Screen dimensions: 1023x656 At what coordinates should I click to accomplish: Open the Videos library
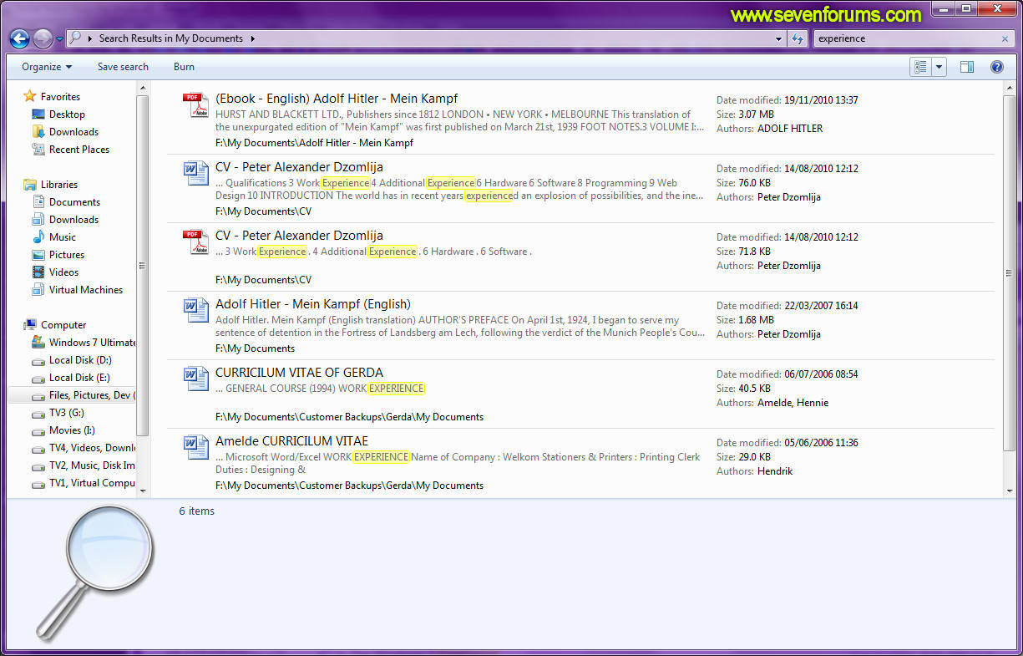tap(63, 272)
